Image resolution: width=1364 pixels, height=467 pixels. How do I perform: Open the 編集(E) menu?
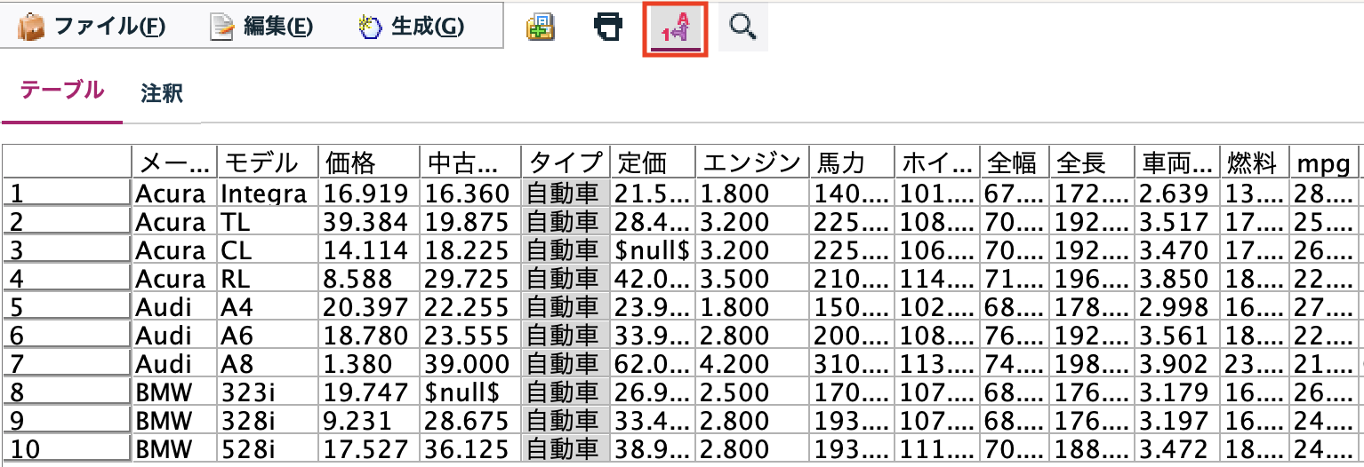(261, 27)
